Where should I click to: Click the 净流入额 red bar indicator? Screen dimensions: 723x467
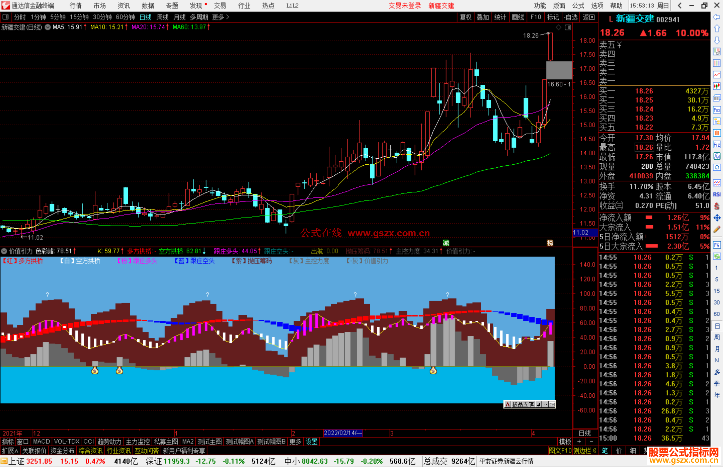click(649, 218)
